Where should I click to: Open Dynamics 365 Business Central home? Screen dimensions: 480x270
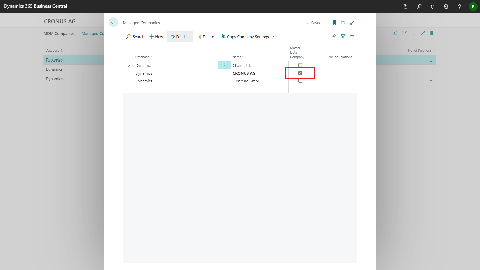coord(35,6)
